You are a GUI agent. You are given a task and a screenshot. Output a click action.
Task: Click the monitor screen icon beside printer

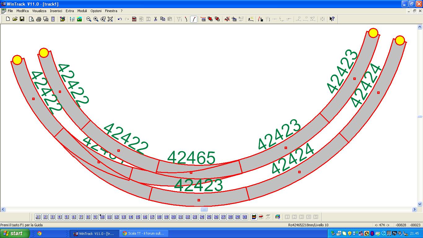tap(46, 19)
